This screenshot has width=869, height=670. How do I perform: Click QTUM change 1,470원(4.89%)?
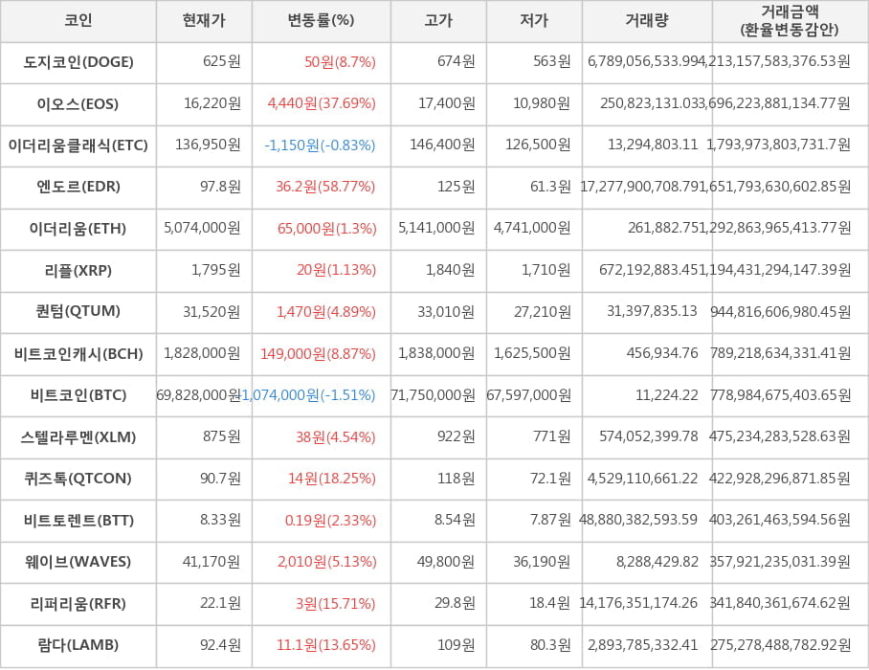point(326,311)
